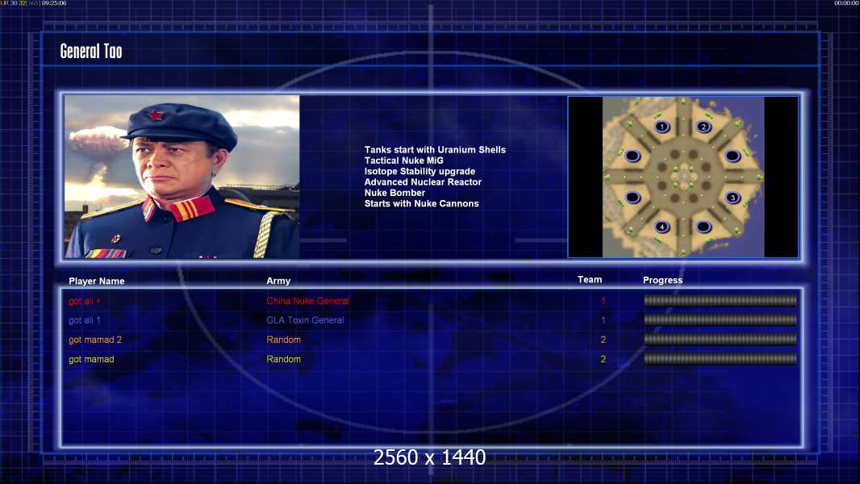Click team number 2 for got mamad 2

click(x=603, y=340)
